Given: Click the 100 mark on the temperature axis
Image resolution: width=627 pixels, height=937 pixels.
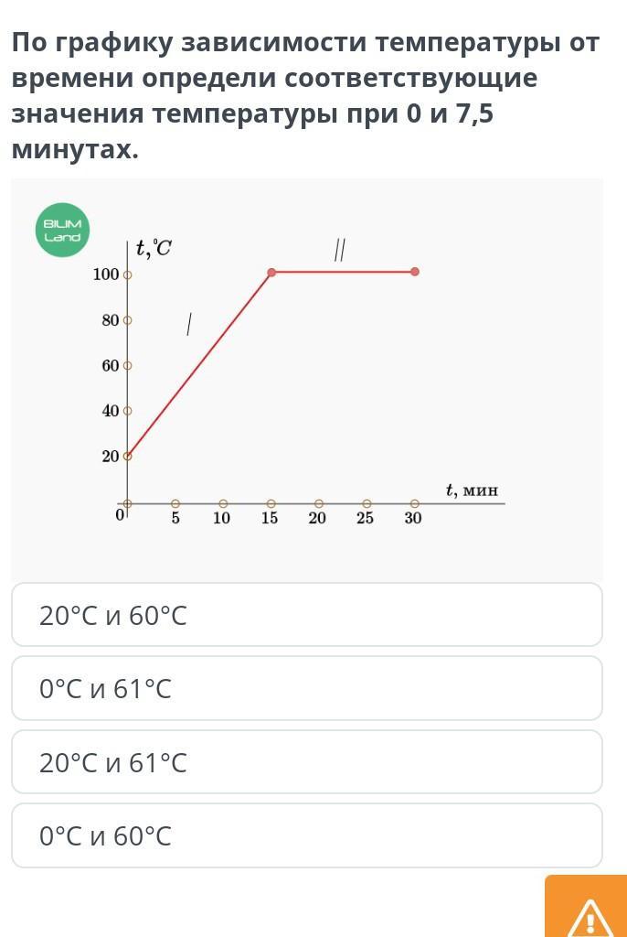Looking at the screenshot, I should [x=127, y=275].
